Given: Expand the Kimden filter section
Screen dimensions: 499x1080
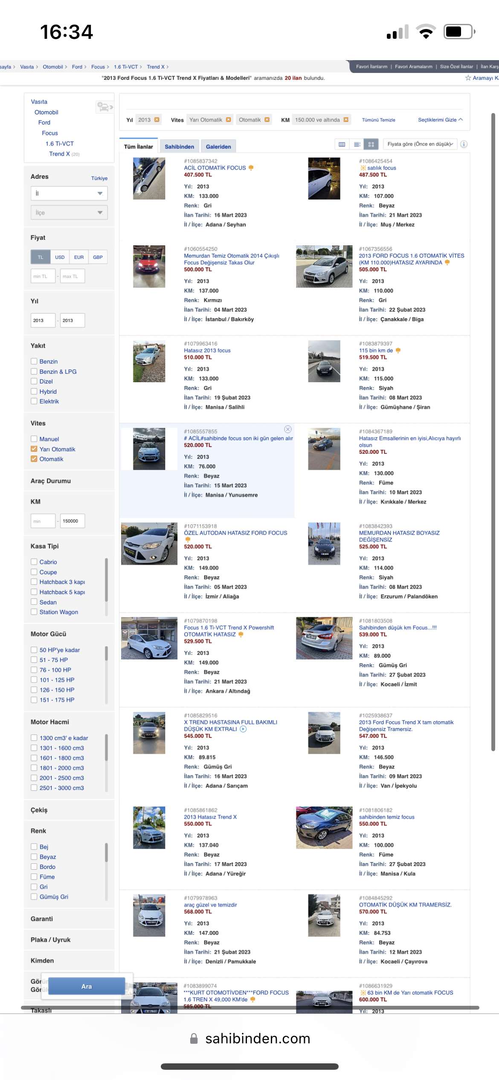Looking at the screenshot, I should point(42,961).
